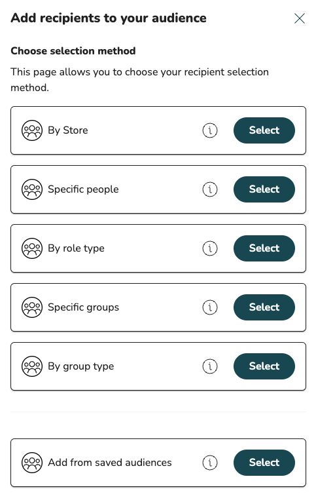Click the group icon next to By role type

pos(32,248)
